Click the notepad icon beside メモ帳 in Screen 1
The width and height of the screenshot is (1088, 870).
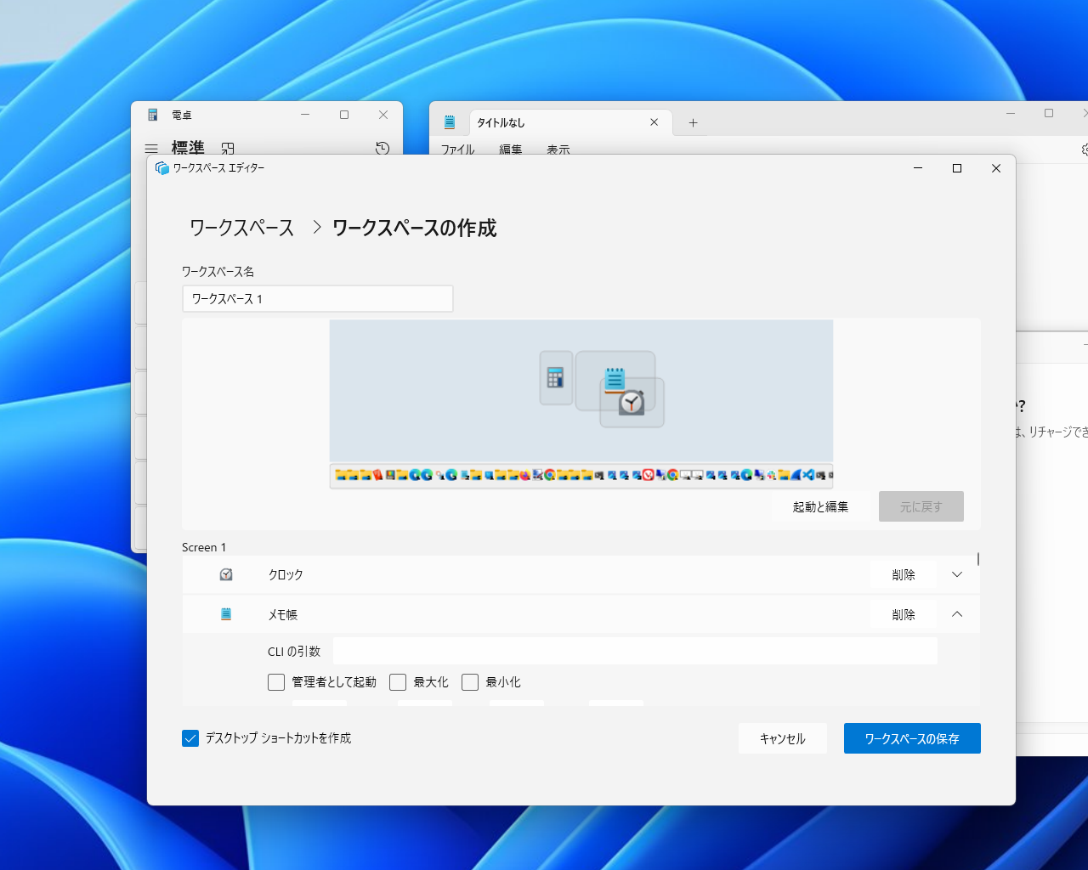coord(225,614)
